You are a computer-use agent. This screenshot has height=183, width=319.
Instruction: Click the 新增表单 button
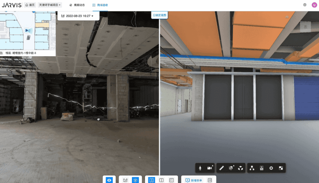click(194, 180)
